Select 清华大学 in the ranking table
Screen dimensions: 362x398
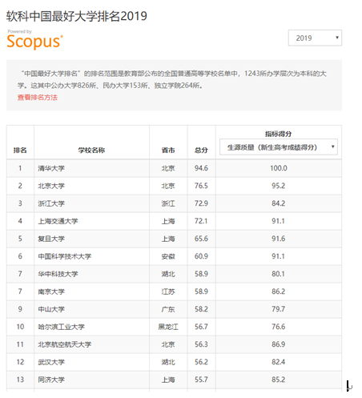(x=51, y=168)
